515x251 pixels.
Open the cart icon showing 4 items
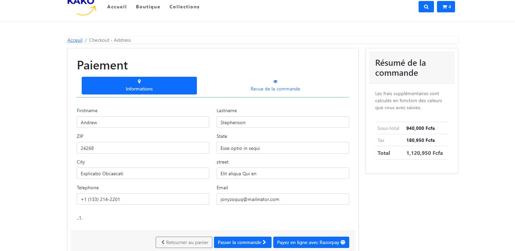[x=446, y=7]
